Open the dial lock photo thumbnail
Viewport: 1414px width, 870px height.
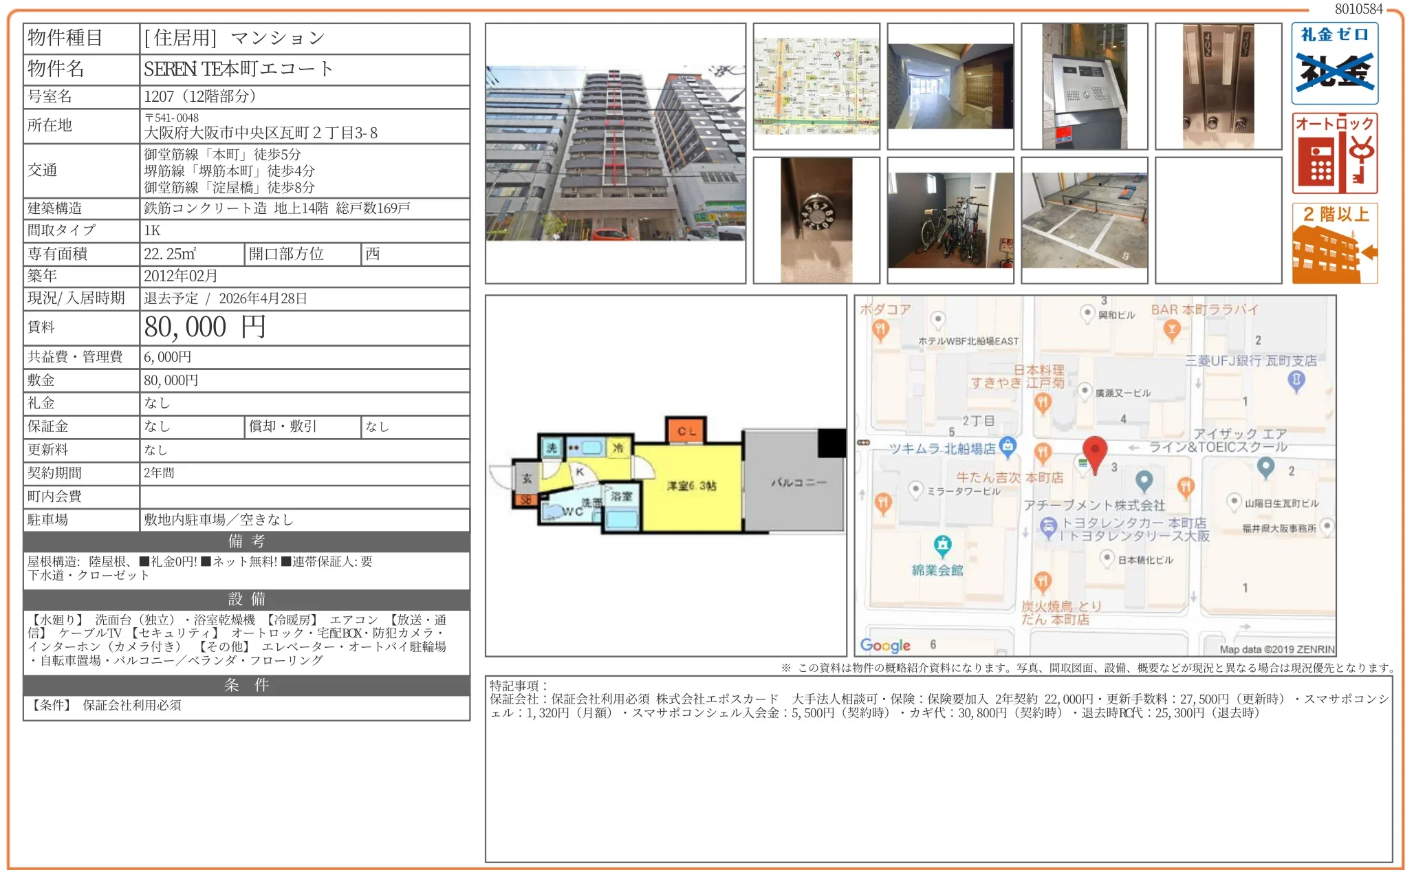[x=816, y=220]
